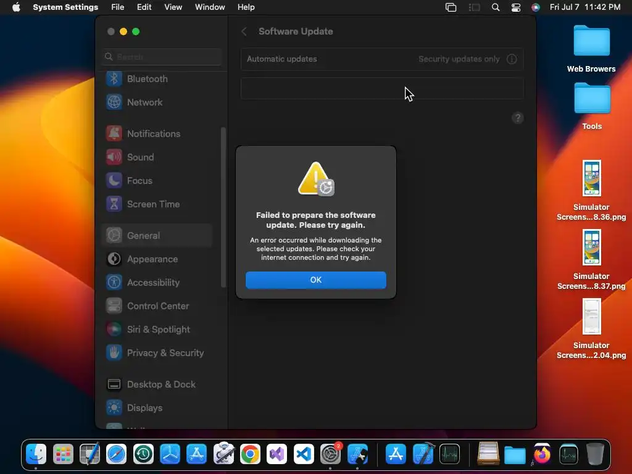Open Displays settings

click(157, 407)
